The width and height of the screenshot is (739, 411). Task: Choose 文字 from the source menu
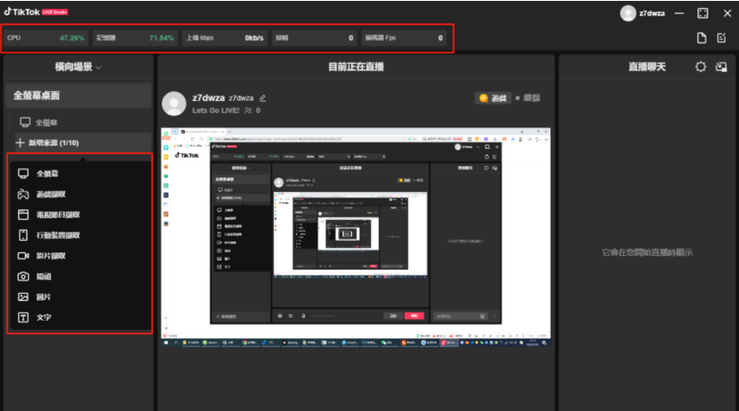point(79,317)
